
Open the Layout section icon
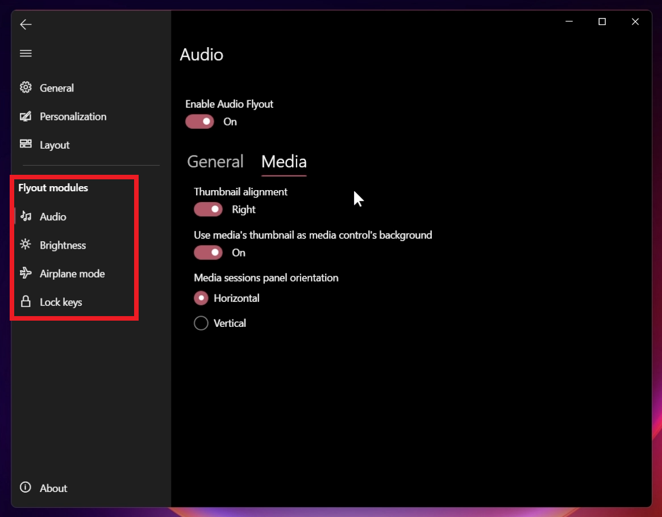click(26, 145)
